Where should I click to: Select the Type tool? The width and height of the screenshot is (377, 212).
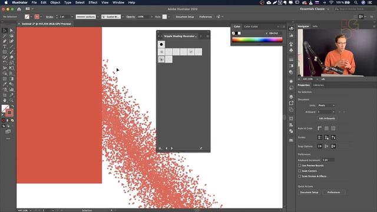tap(5, 47)
